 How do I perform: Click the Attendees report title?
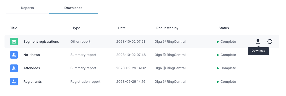coord(32,68)
